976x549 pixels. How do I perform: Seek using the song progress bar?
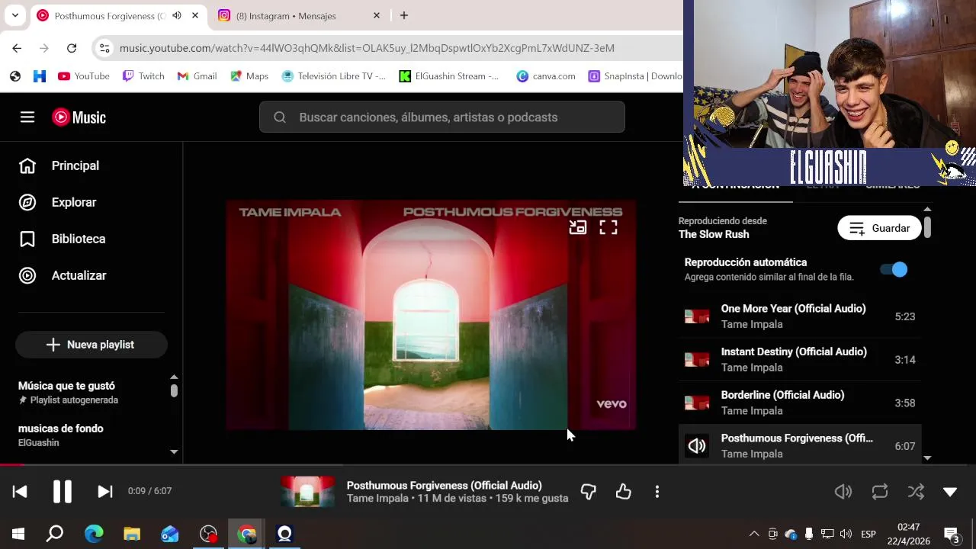click(x=488, y=464)
